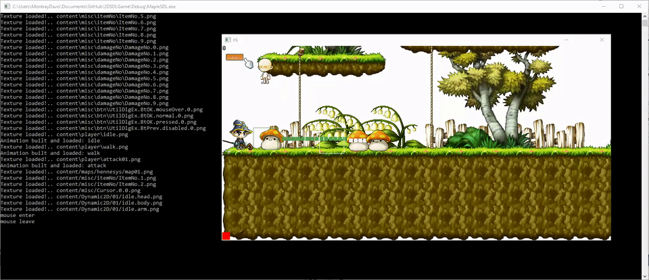The height and width of the screenshot is (280, 649).
Task: Click the middle orange mushroom with white bar
Action: [x=358, y=141]
